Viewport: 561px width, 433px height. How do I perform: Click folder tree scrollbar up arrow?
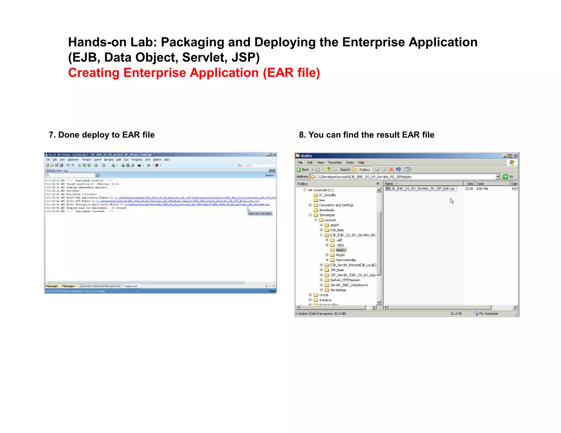(379, 190)
